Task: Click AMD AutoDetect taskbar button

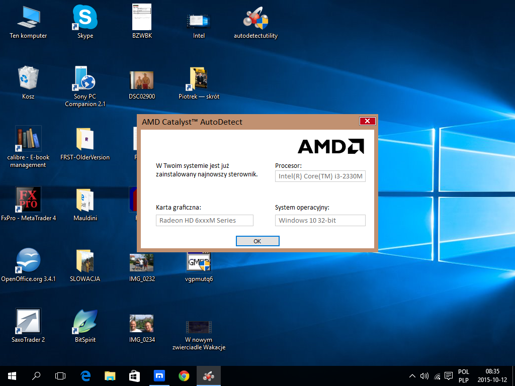Action: click(x=209, y=376)
